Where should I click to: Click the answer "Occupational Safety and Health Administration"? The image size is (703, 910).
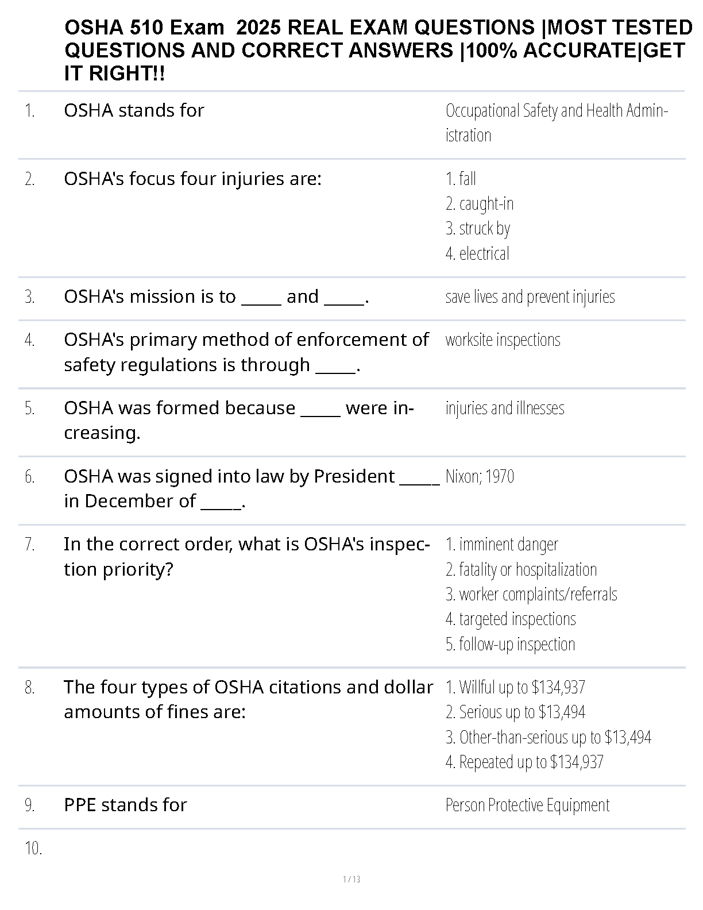pos(556,122)
